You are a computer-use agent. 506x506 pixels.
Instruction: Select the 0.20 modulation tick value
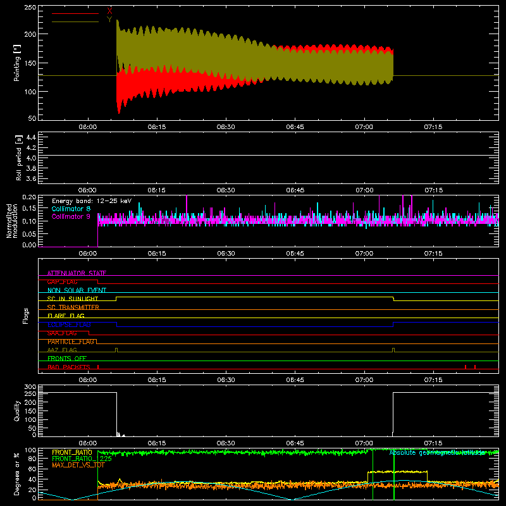click(x=29, y=197)
